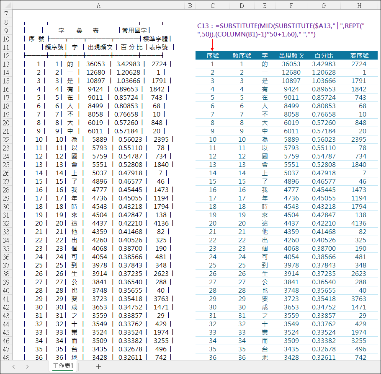Select the character 國 in column E
This screenshot has height=374, width=381.
click(x=265, y=156)
